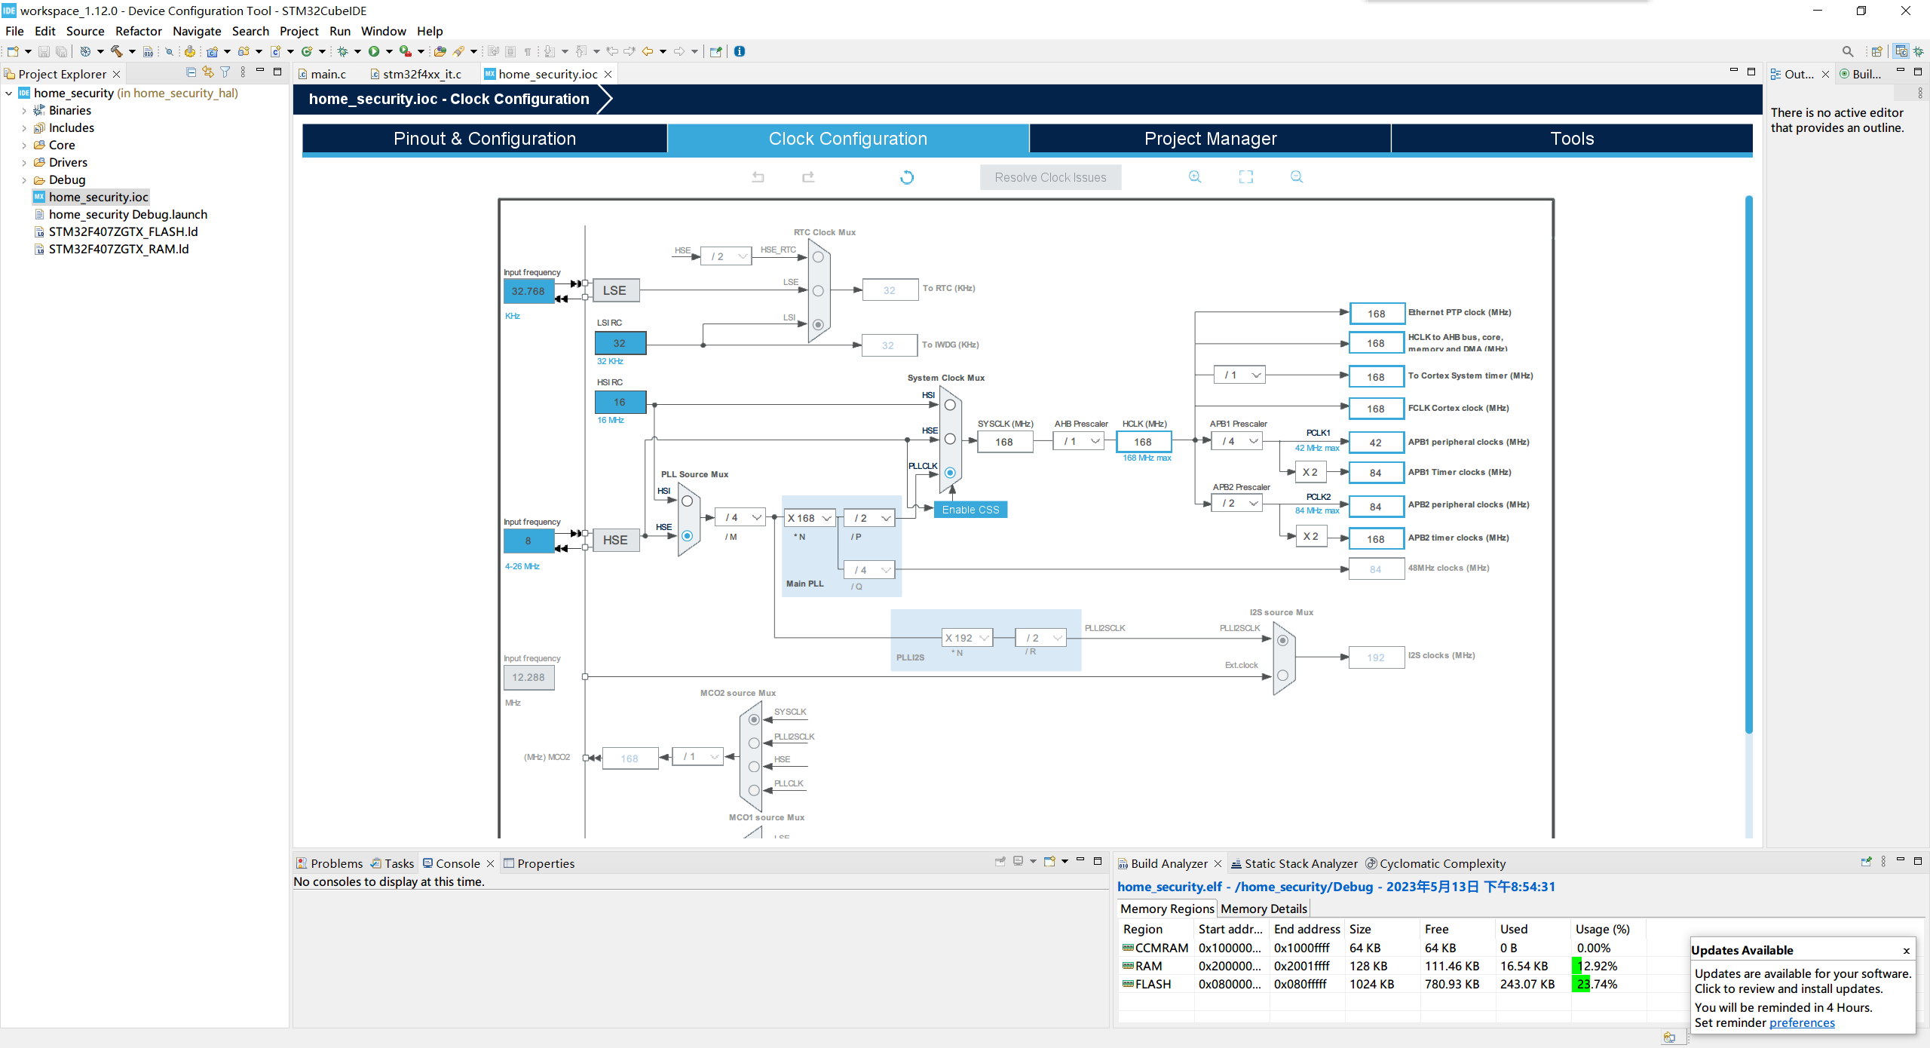Viewport: 1930px width, 1048px height.
Task: Click the clock refresh icon
Action: pyautogui.click(x=907, y=177)
